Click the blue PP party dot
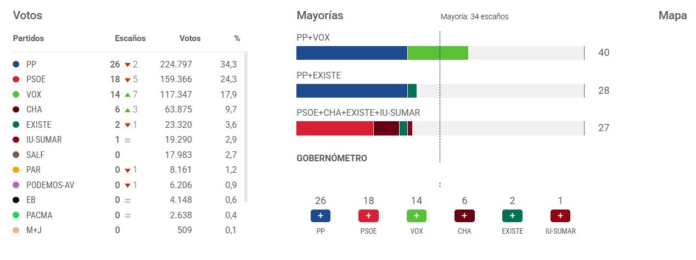This screenshot has width=696, height=260. pos(16,64)
